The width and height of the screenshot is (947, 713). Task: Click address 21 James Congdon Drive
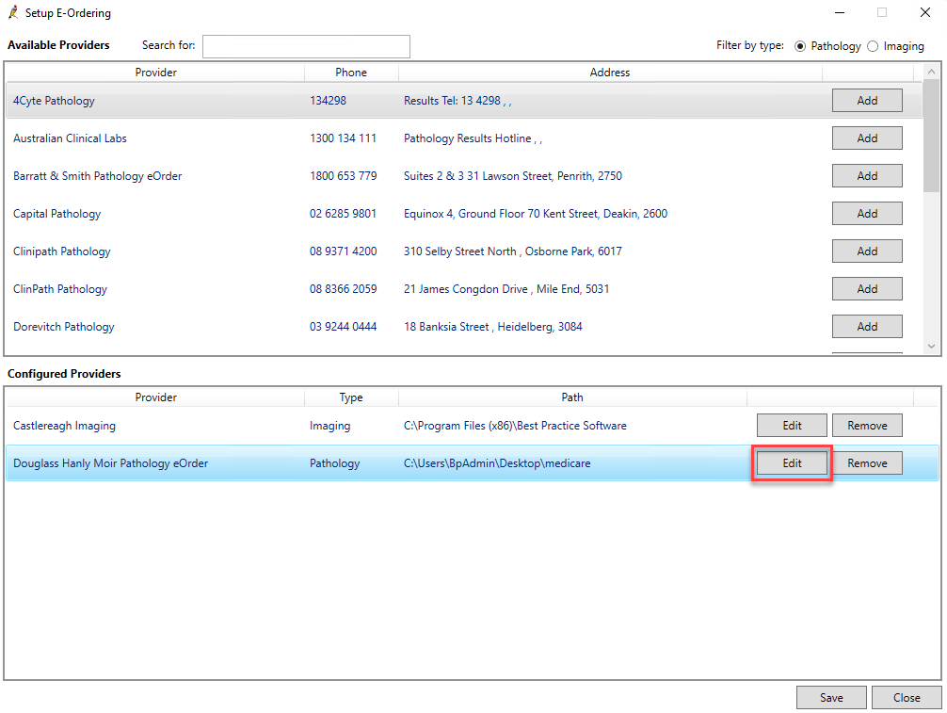point(506,289)
